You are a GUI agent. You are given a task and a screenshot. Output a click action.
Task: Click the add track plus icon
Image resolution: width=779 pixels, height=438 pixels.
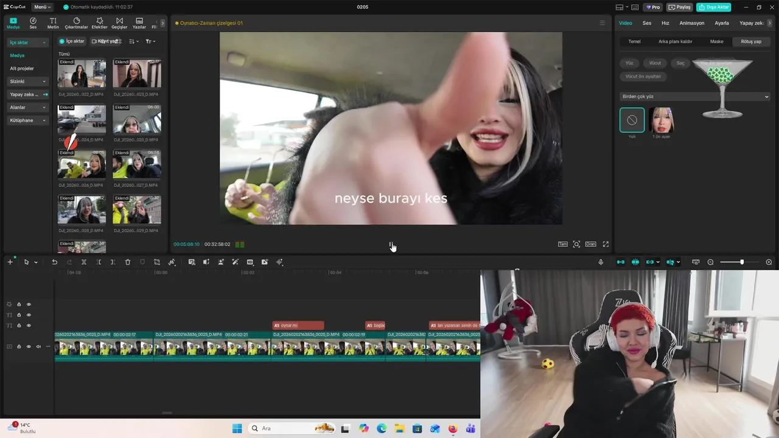[10, 262]
